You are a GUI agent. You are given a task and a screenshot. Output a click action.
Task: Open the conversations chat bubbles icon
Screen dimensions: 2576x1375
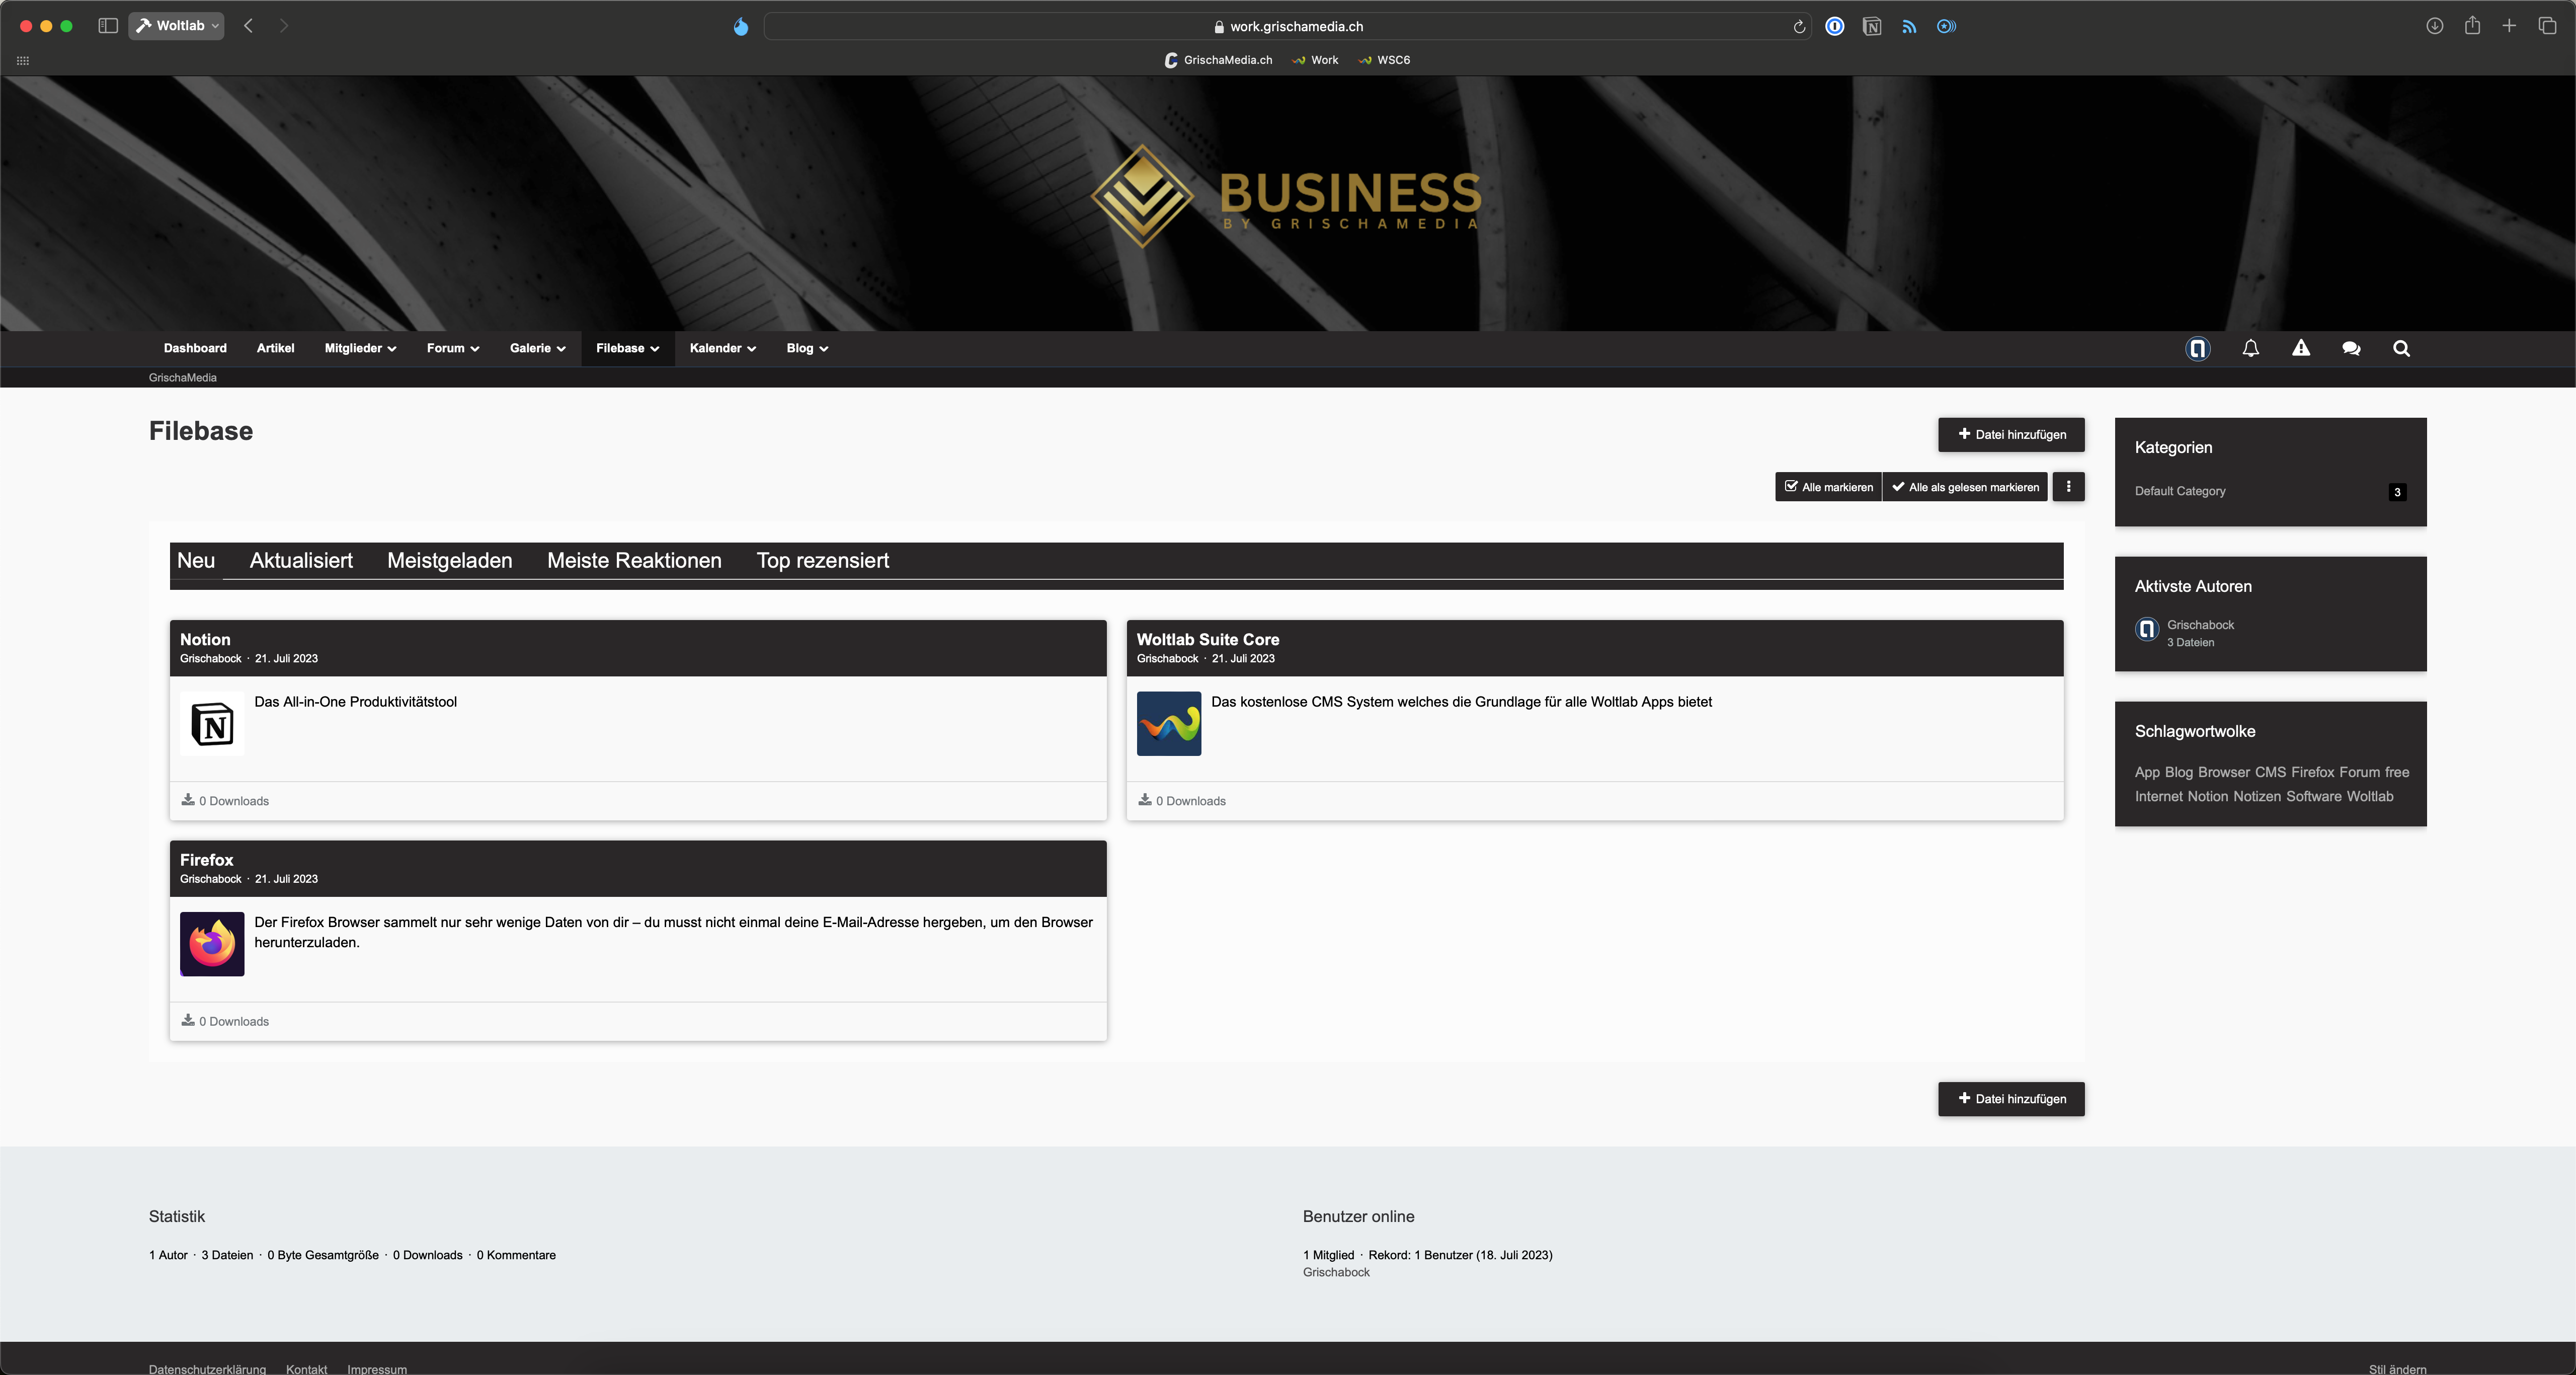(2351, 348)
